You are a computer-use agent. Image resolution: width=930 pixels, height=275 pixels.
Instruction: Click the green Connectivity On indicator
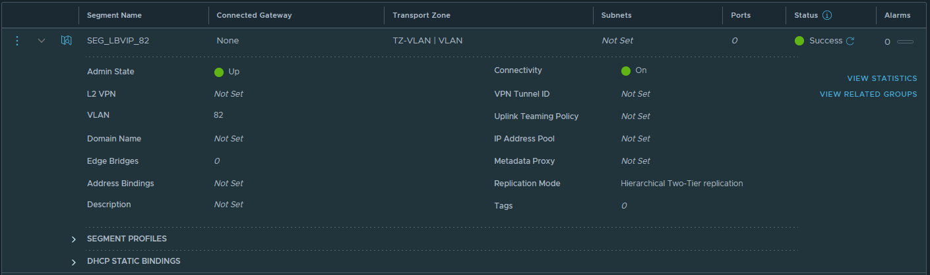[626, 70]
